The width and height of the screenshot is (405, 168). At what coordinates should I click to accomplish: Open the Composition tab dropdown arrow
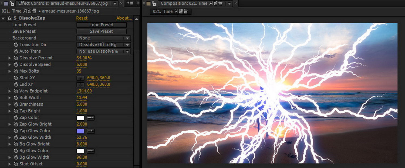tap(230, 3)
